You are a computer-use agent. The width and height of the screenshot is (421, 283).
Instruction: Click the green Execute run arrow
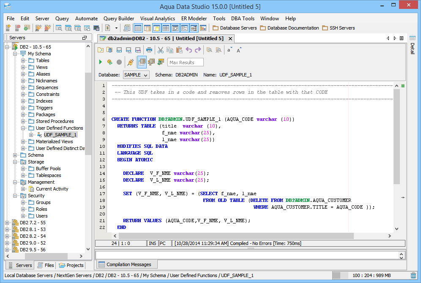point(101,62)
